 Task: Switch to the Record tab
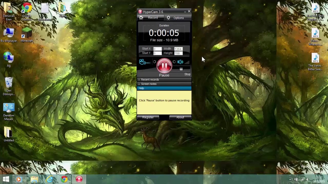click(x=150, y=18)
